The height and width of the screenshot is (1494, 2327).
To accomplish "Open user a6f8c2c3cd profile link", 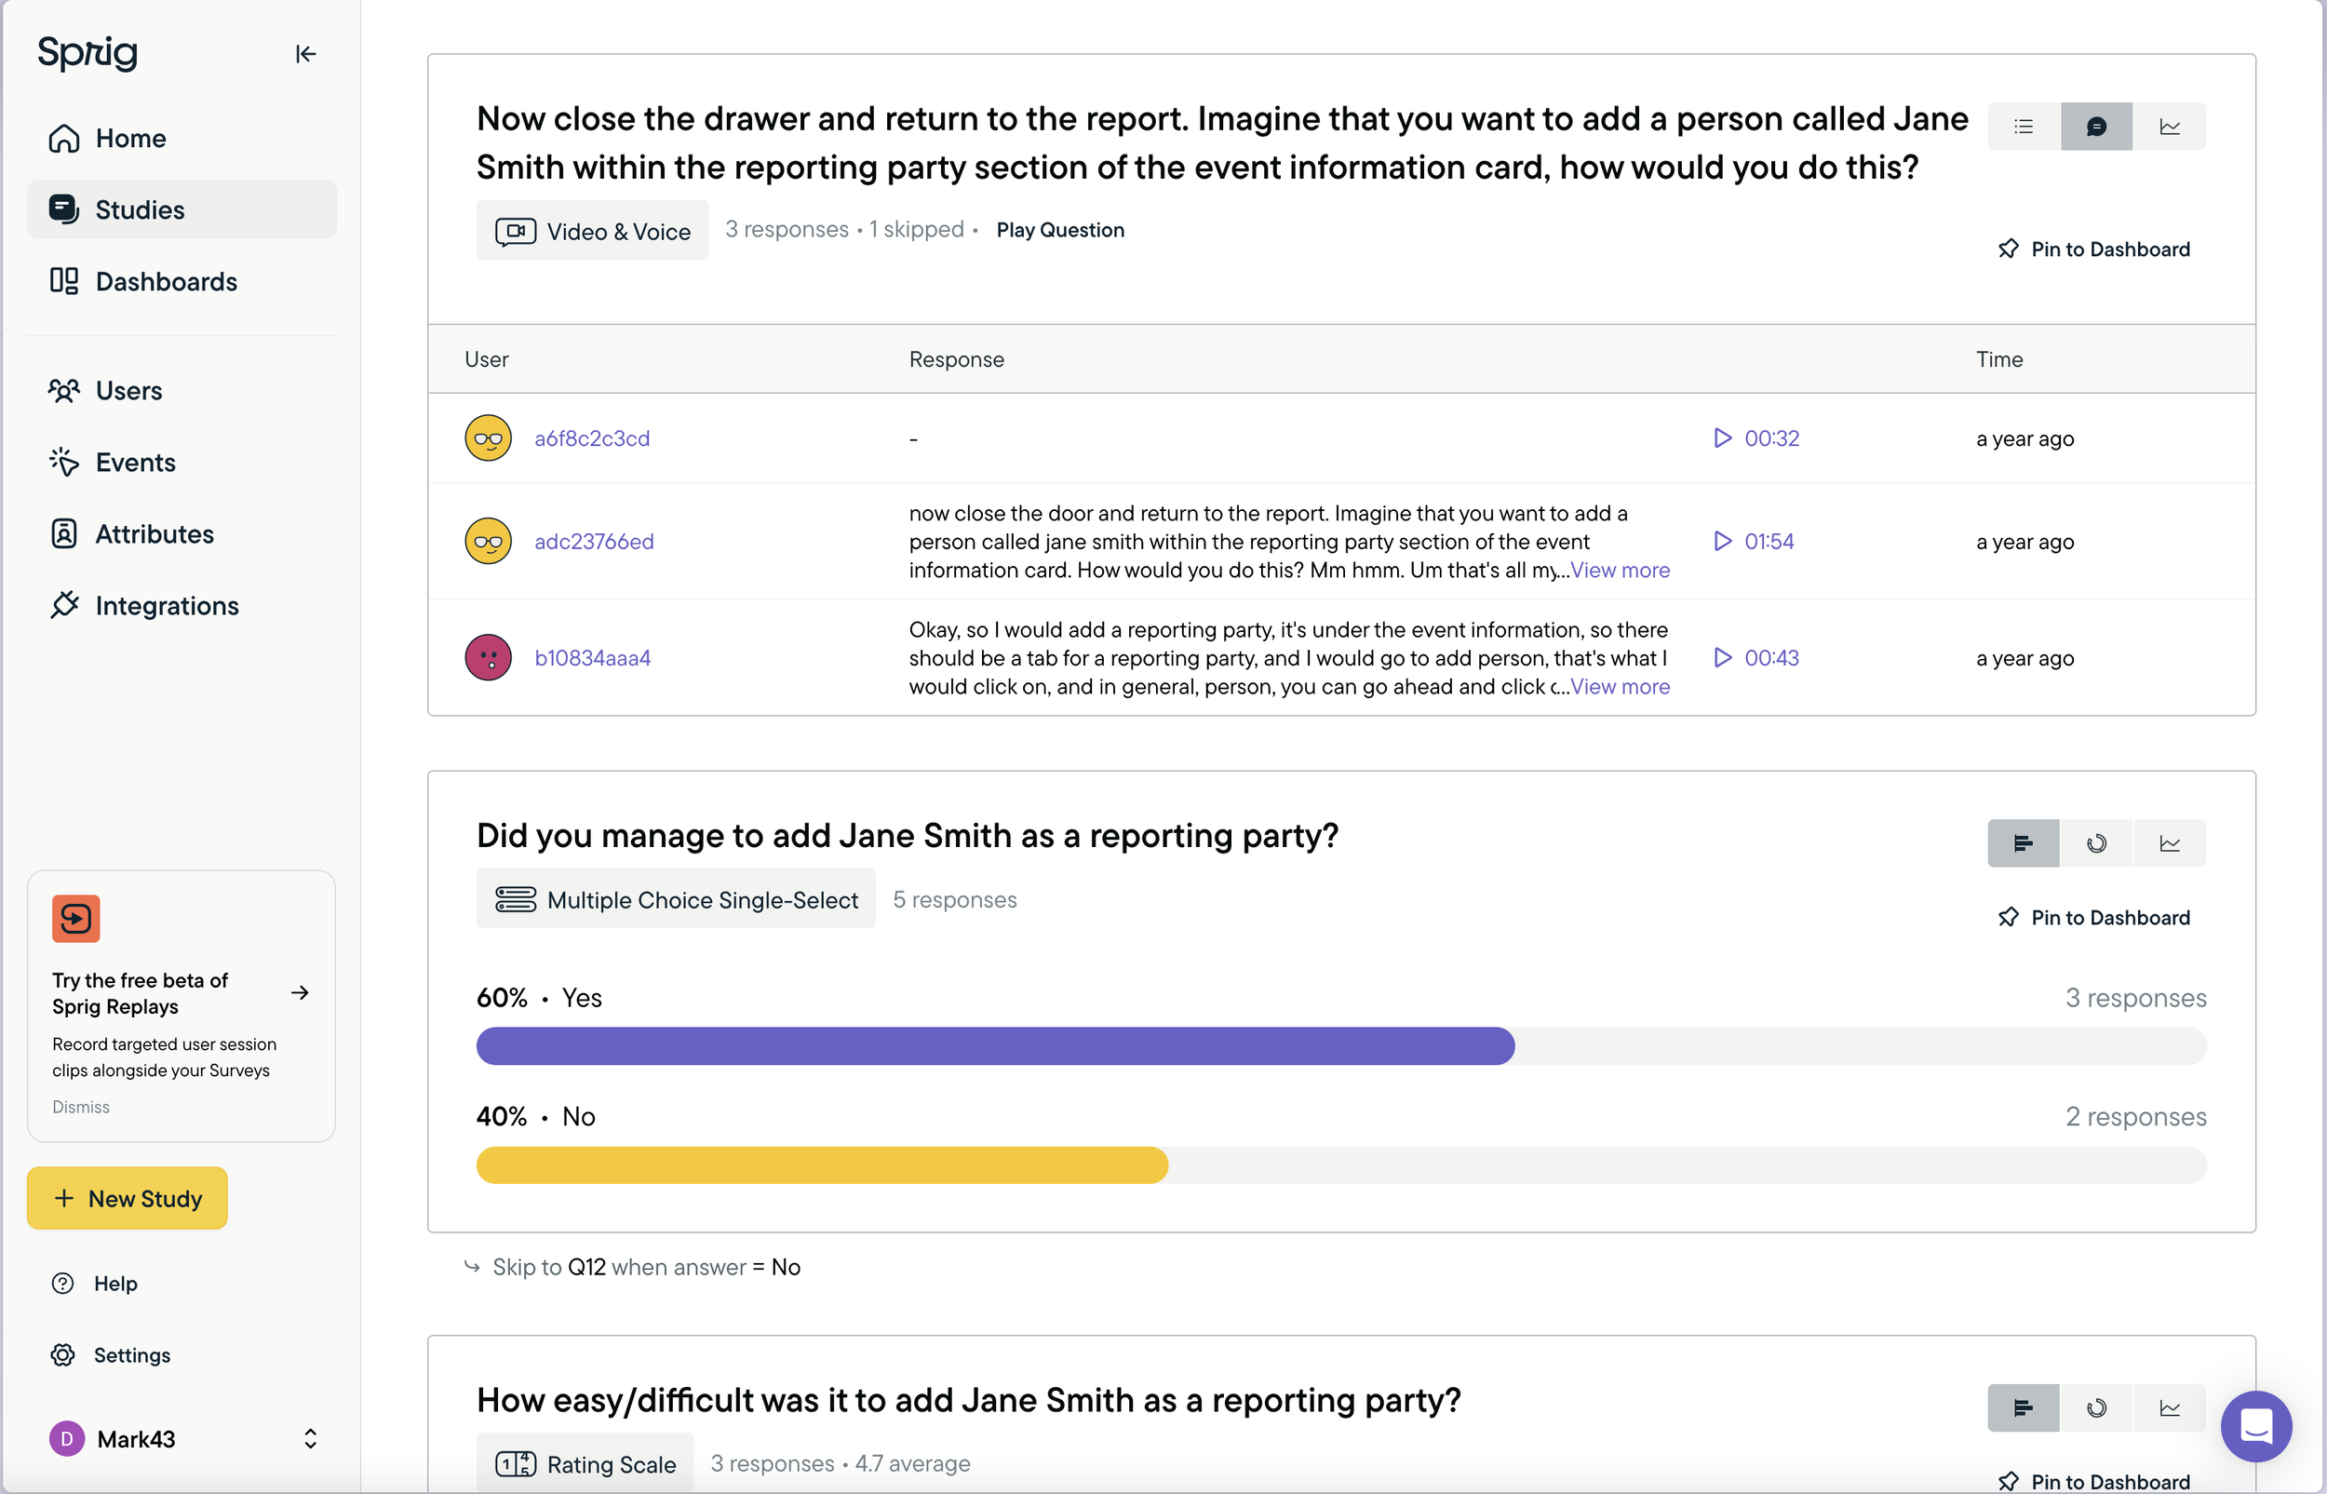I will [592, 438].
